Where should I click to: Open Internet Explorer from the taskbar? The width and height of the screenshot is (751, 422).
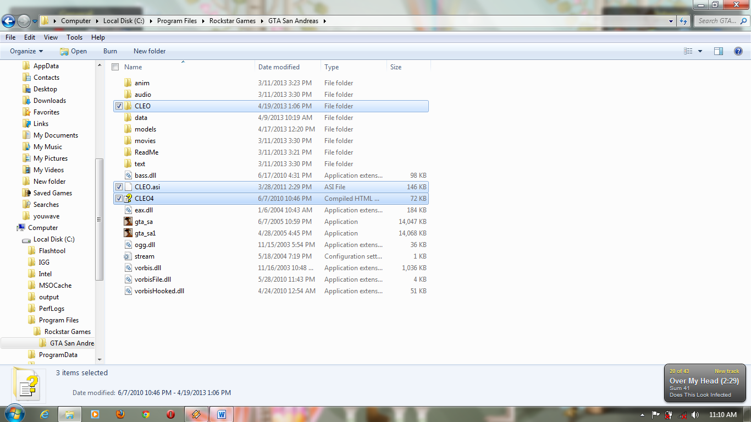pyautogui.click(x=45, y=414)
